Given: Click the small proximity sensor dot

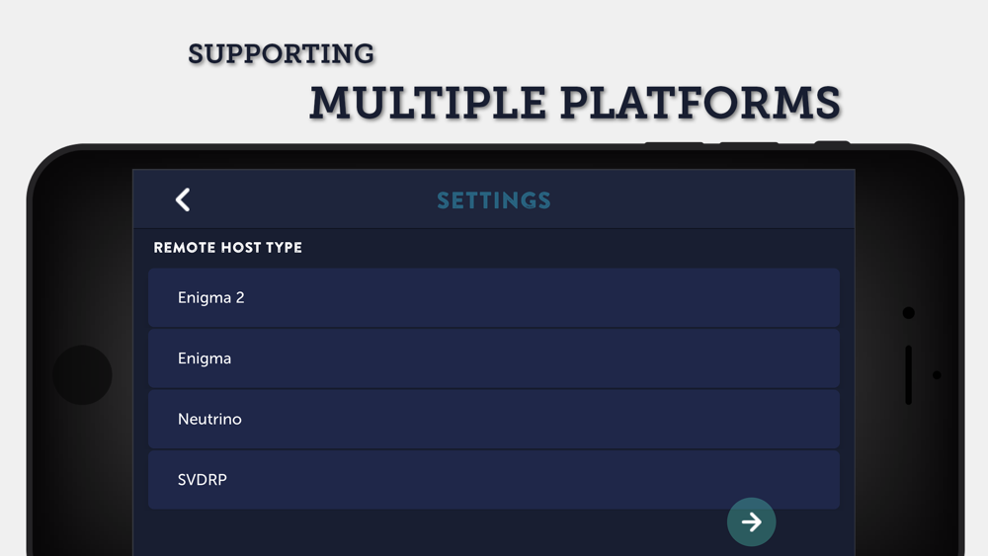Looking at the screenshot, I should (937, 375).
